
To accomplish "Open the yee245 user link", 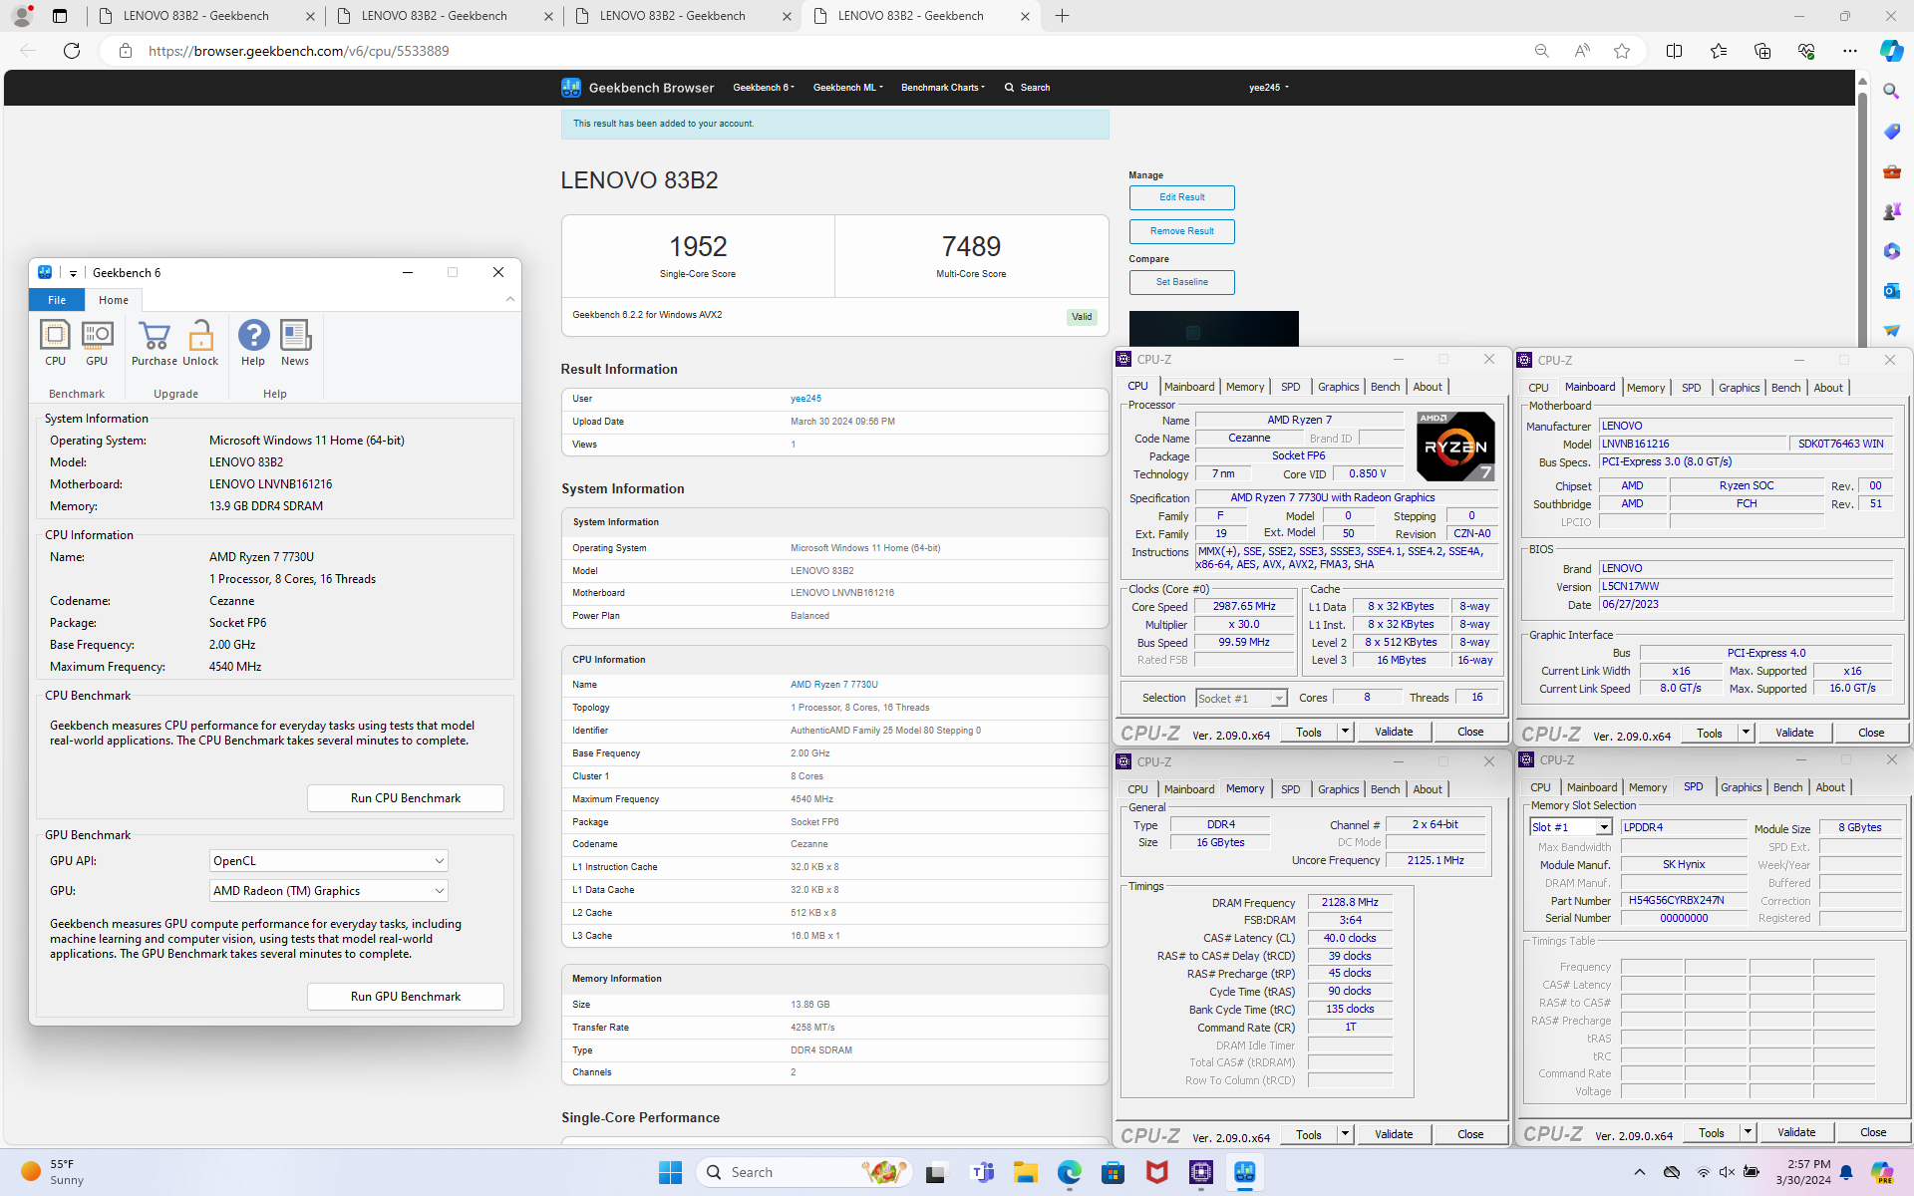I will click(805, 399).
